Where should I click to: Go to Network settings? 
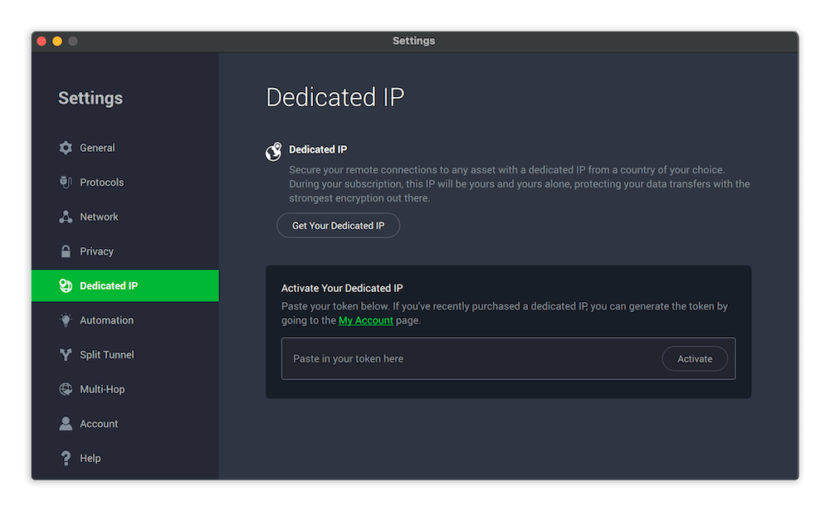[x=99, y=217]
